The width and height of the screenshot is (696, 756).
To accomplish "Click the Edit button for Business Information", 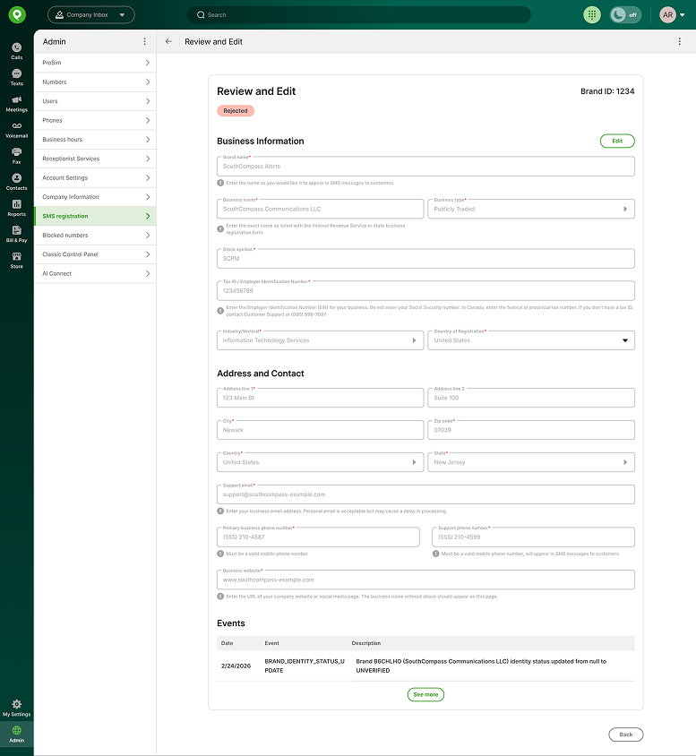I will coord(617,141).
